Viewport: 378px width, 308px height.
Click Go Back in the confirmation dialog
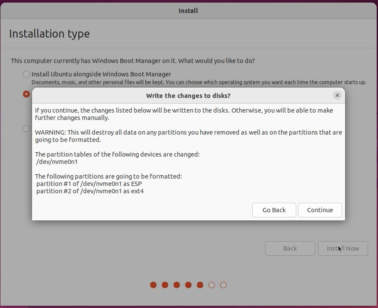274,210
